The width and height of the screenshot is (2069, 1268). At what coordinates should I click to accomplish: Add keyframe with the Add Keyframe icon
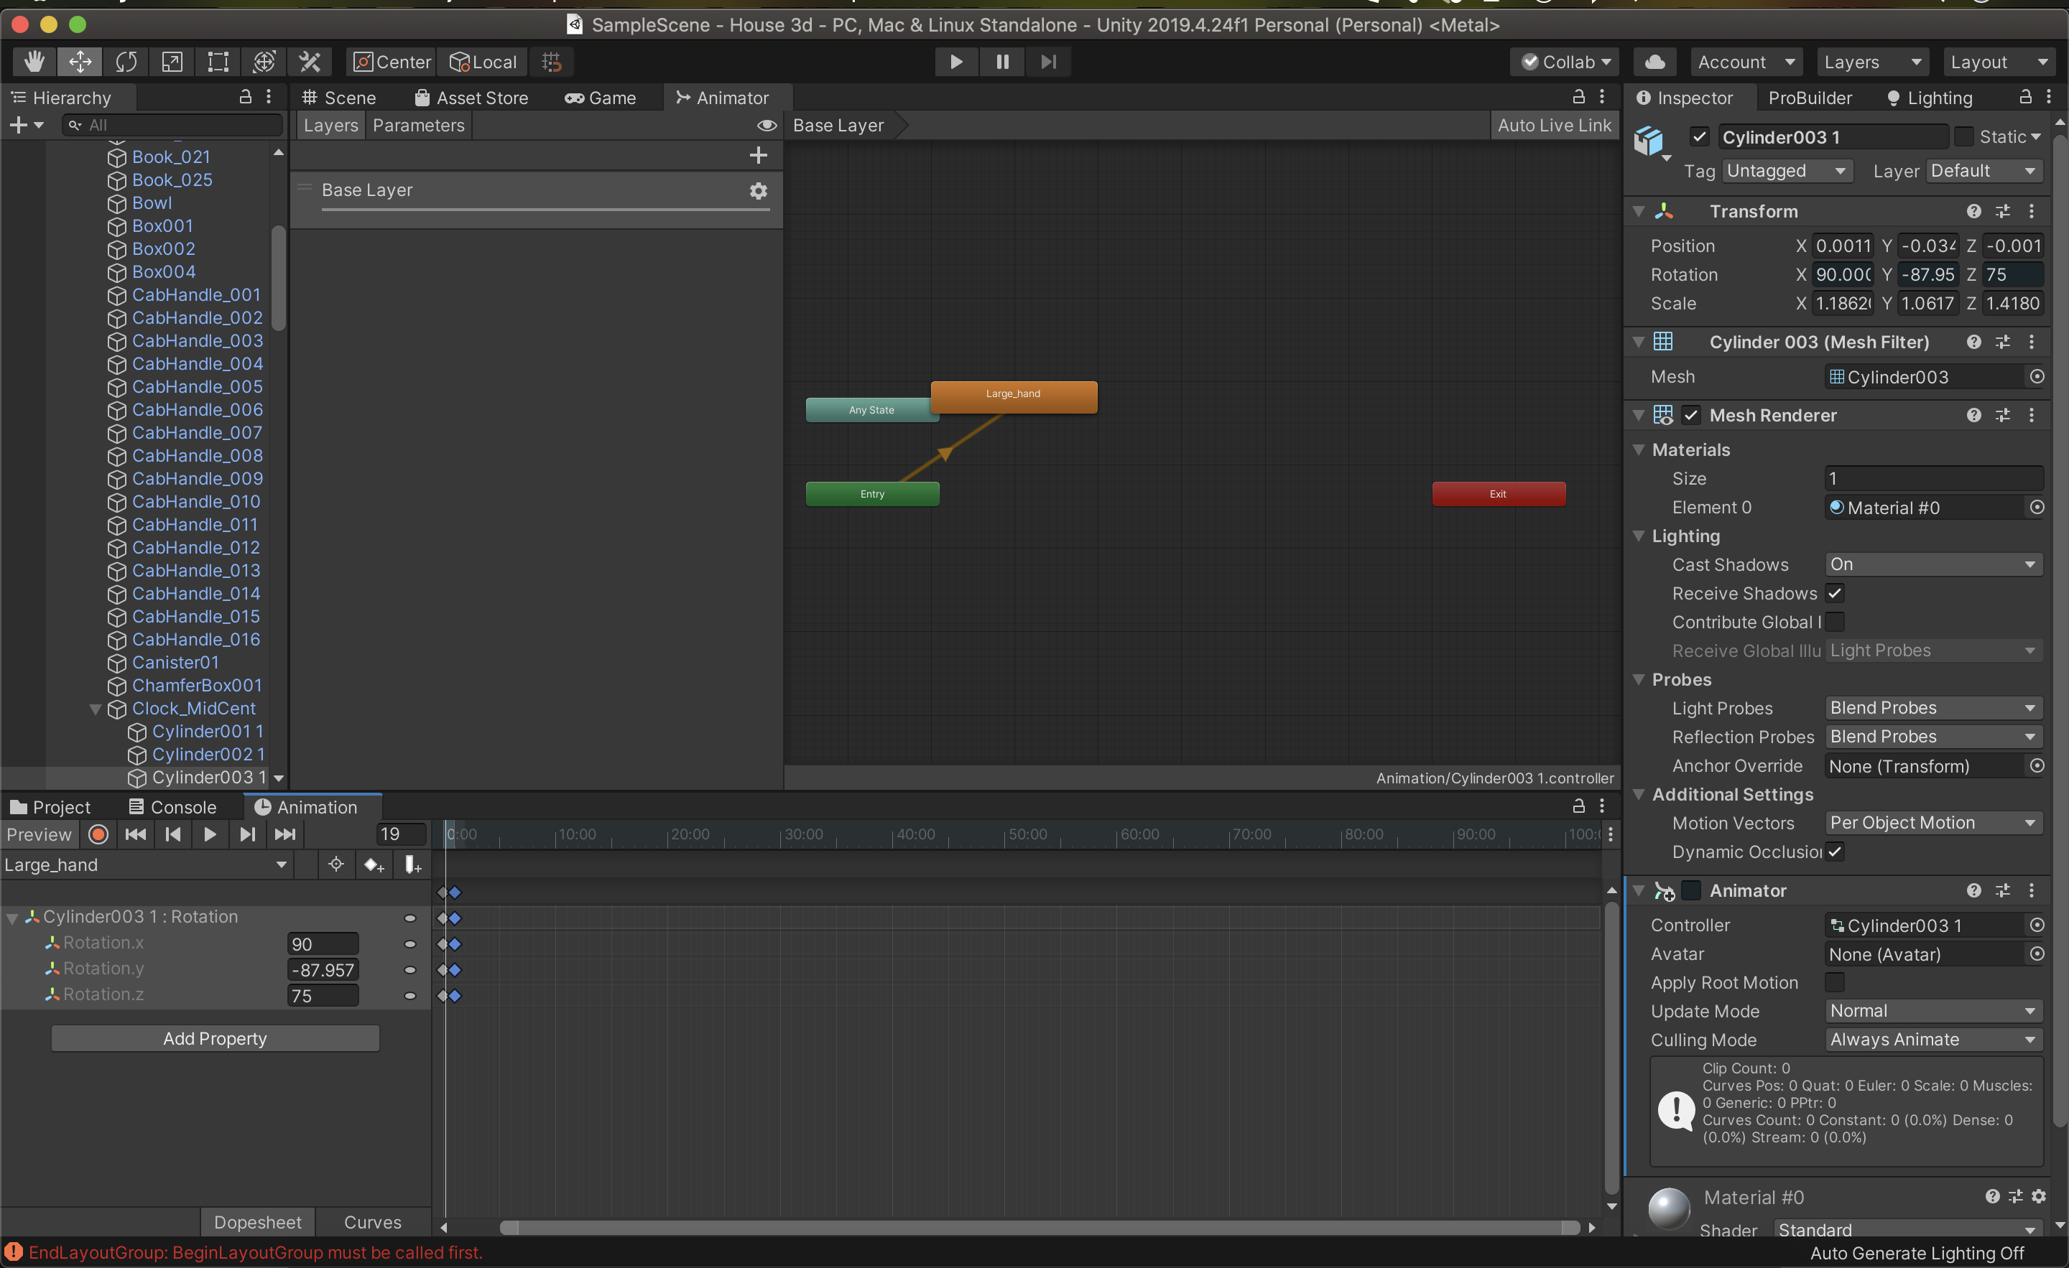[374, 864]
